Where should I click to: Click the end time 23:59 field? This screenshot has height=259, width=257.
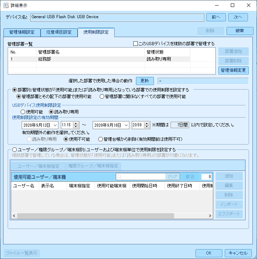point(138,125)
